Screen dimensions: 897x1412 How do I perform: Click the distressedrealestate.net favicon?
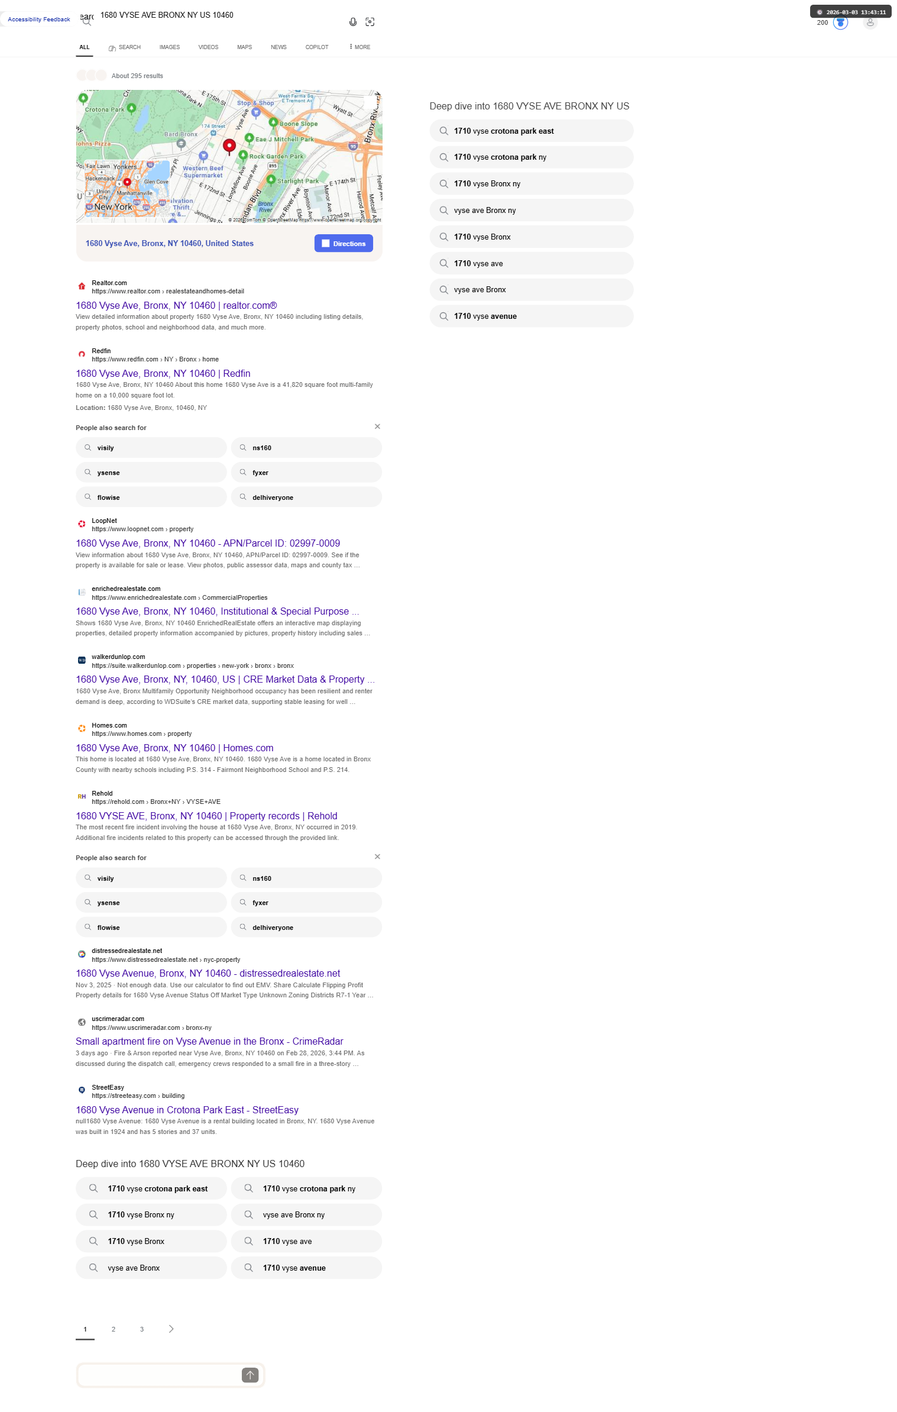[x=82, y=954]
